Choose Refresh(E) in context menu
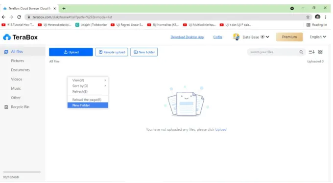Image resolution: width=333 pixels, height=183 pixels. point(88,92)
